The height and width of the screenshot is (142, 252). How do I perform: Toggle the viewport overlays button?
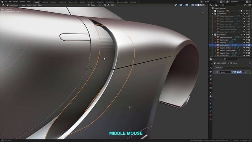coord(187,5)
